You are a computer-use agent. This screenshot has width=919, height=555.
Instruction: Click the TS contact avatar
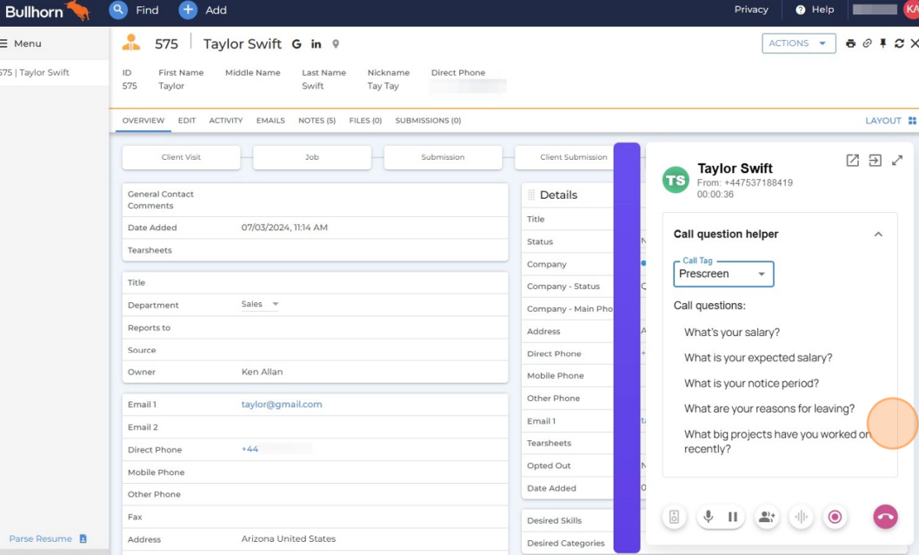(676, 180)
